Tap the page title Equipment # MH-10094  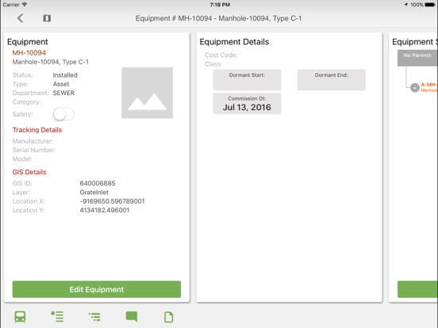(218, 18)
